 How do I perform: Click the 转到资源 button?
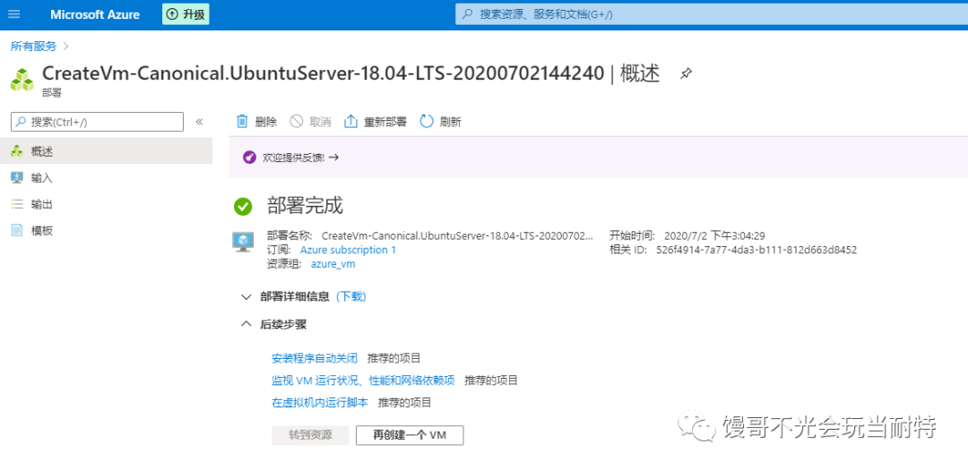click(310, 435)
